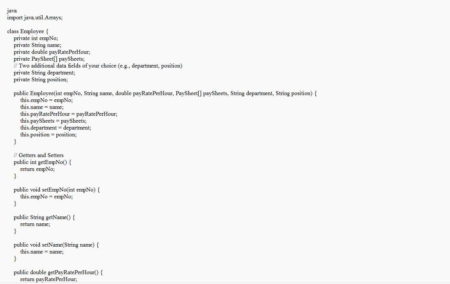450x284 pixels.
Task: Click the 'class Employee {' declaration
Action: click(x=28, y=31)
